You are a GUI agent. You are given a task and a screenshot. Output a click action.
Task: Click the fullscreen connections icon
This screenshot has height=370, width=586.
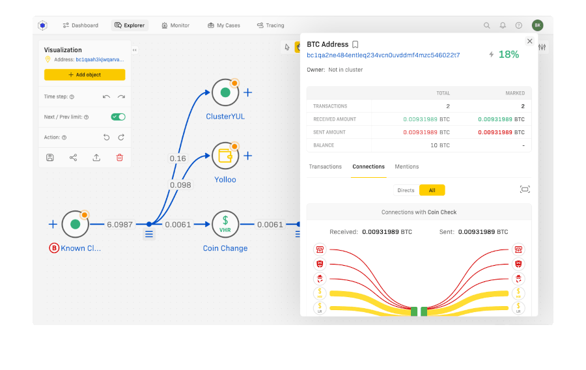pyautogui.click(x=525, y=190)
